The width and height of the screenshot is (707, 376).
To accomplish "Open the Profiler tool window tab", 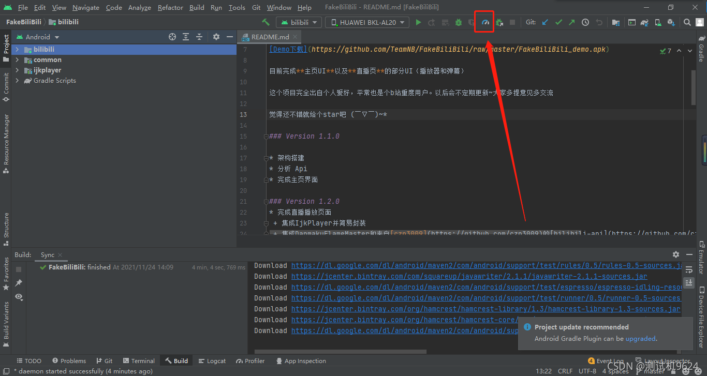I will click(x=250, y=361).
